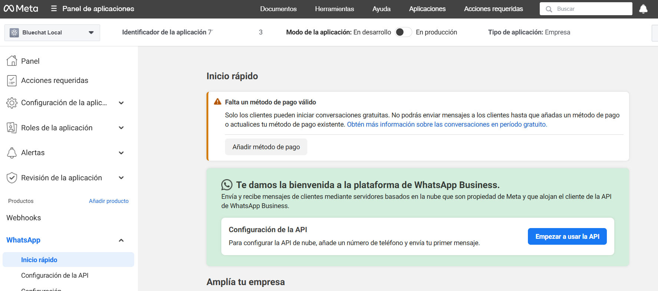Viewport: 658px width, 291px height.
Task: Open the Bluechat Local app selector dropdown
Action: pyautogui.click(x=52, y=33)
